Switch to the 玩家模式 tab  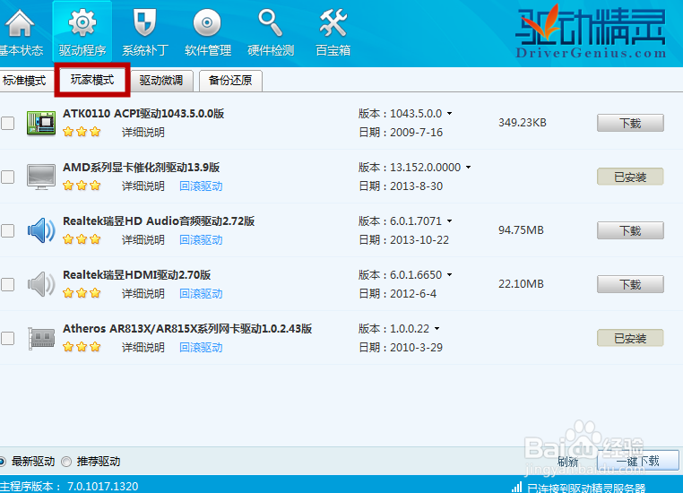click(x=92, y=80)
